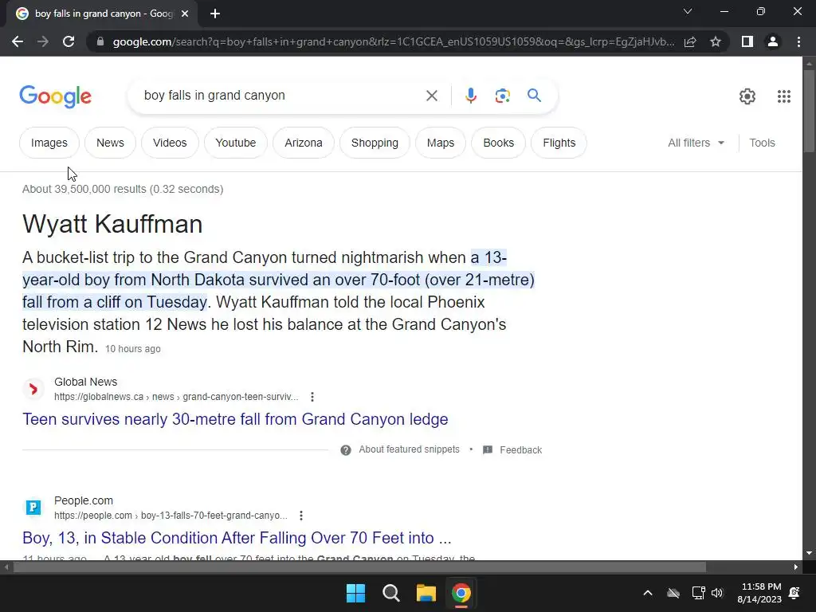
Task: Open the Windows Start menu
Action: tap(356, 593)
